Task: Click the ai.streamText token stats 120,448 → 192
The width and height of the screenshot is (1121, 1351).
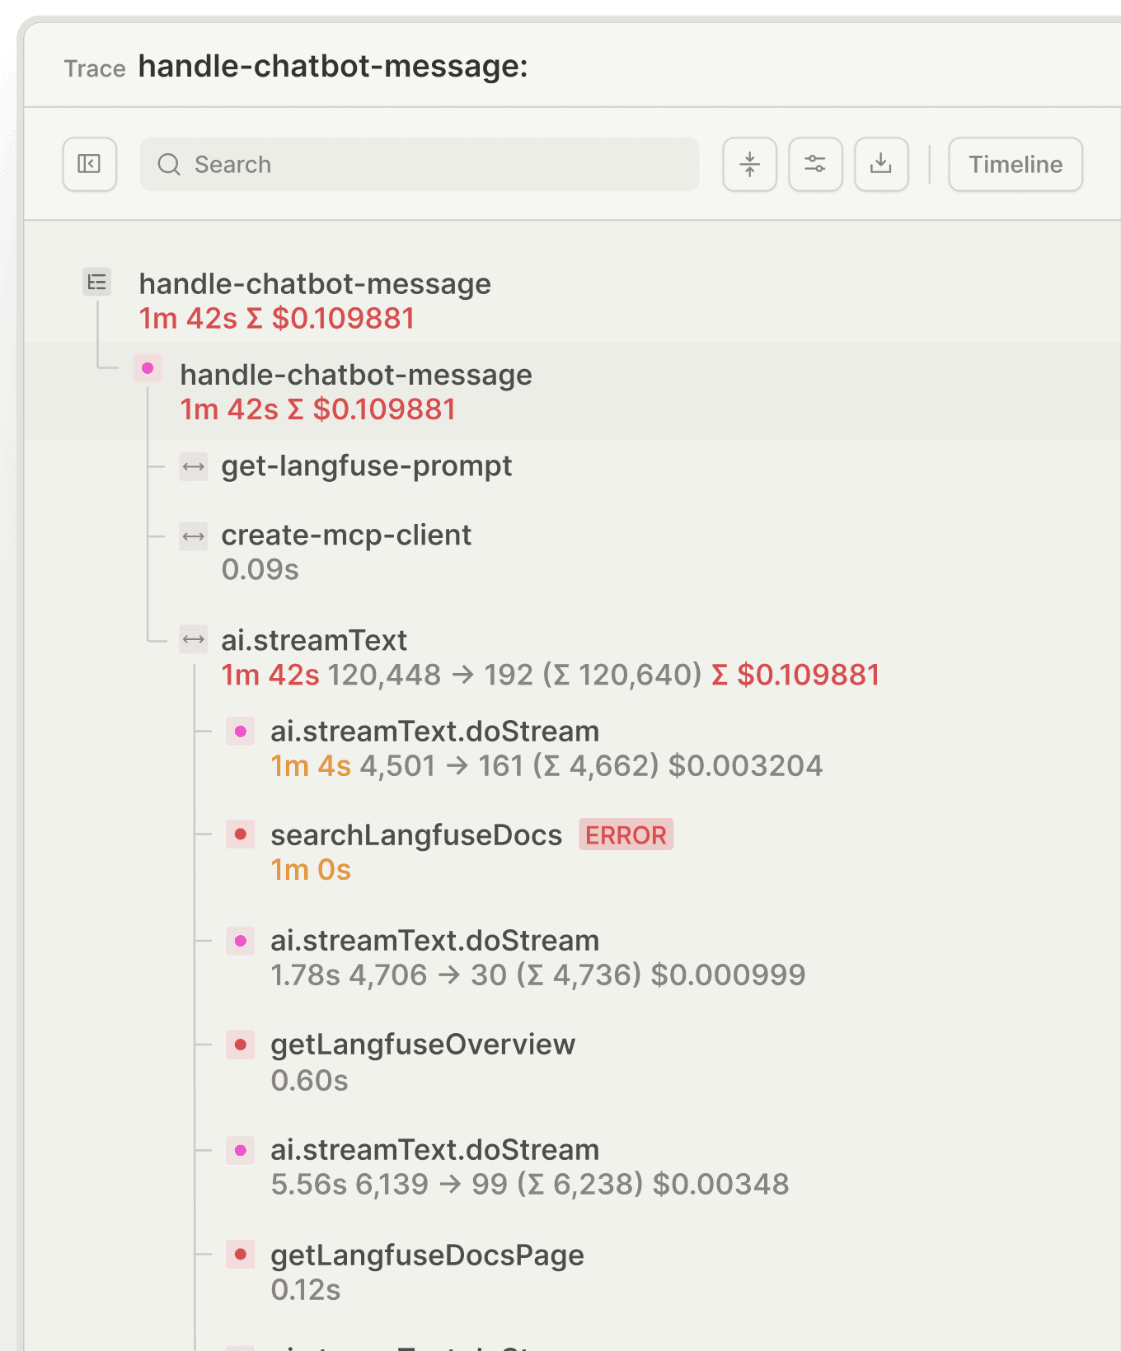Action: pos(430,675)
